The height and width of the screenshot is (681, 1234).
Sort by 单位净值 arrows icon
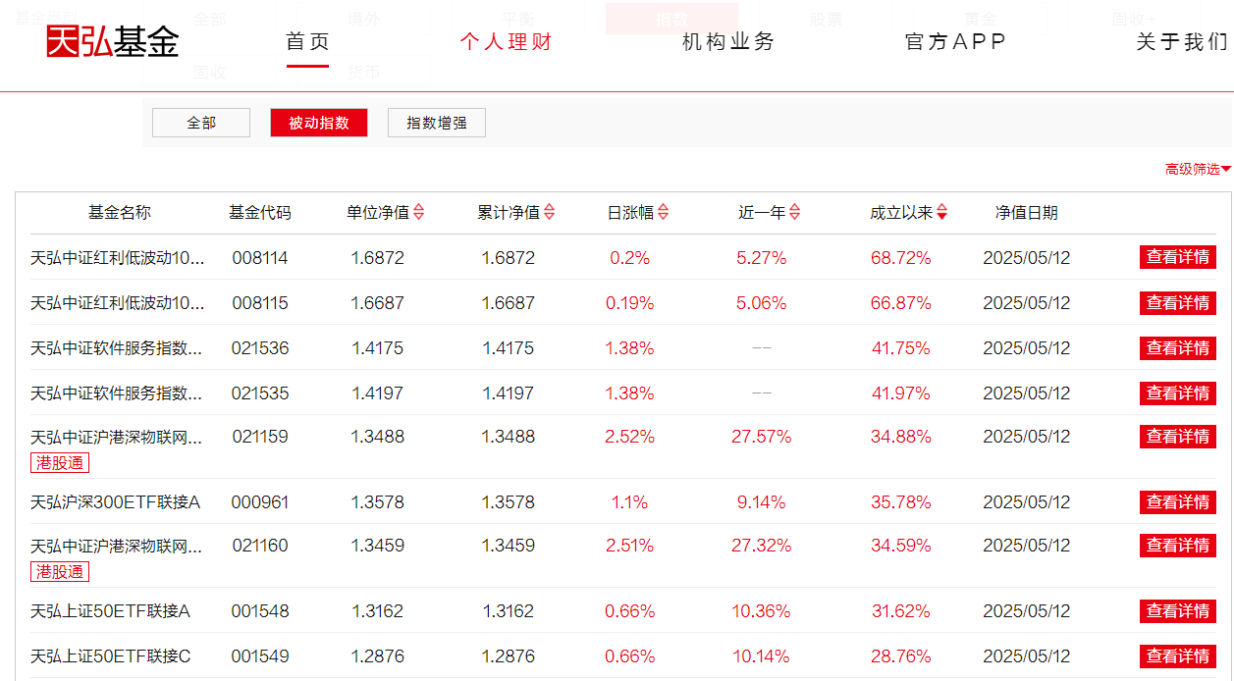click(419, 212)
